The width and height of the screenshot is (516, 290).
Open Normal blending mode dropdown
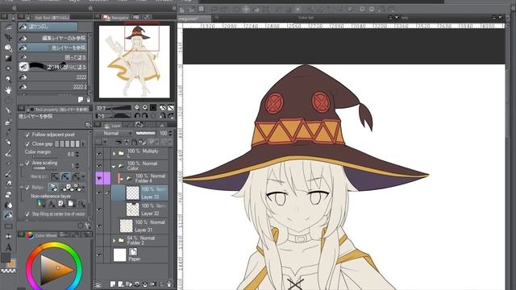pos(114,133)
